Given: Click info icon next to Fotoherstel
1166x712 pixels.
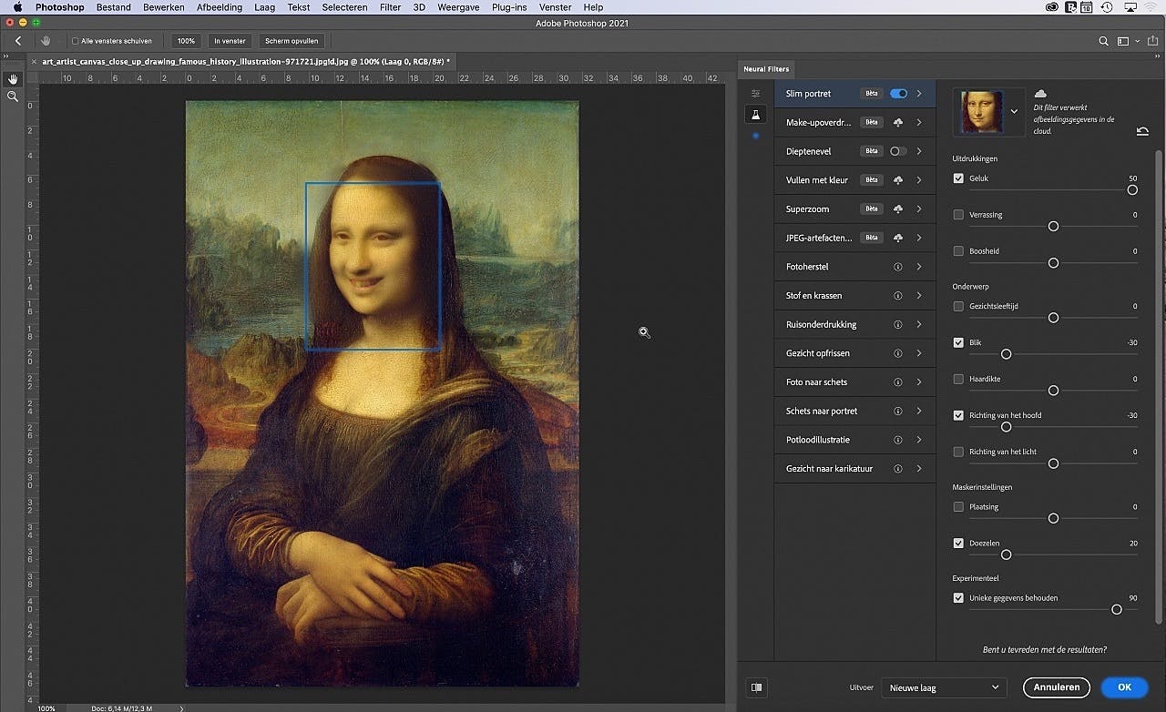Looking at the screenshot, I should 898,267.
